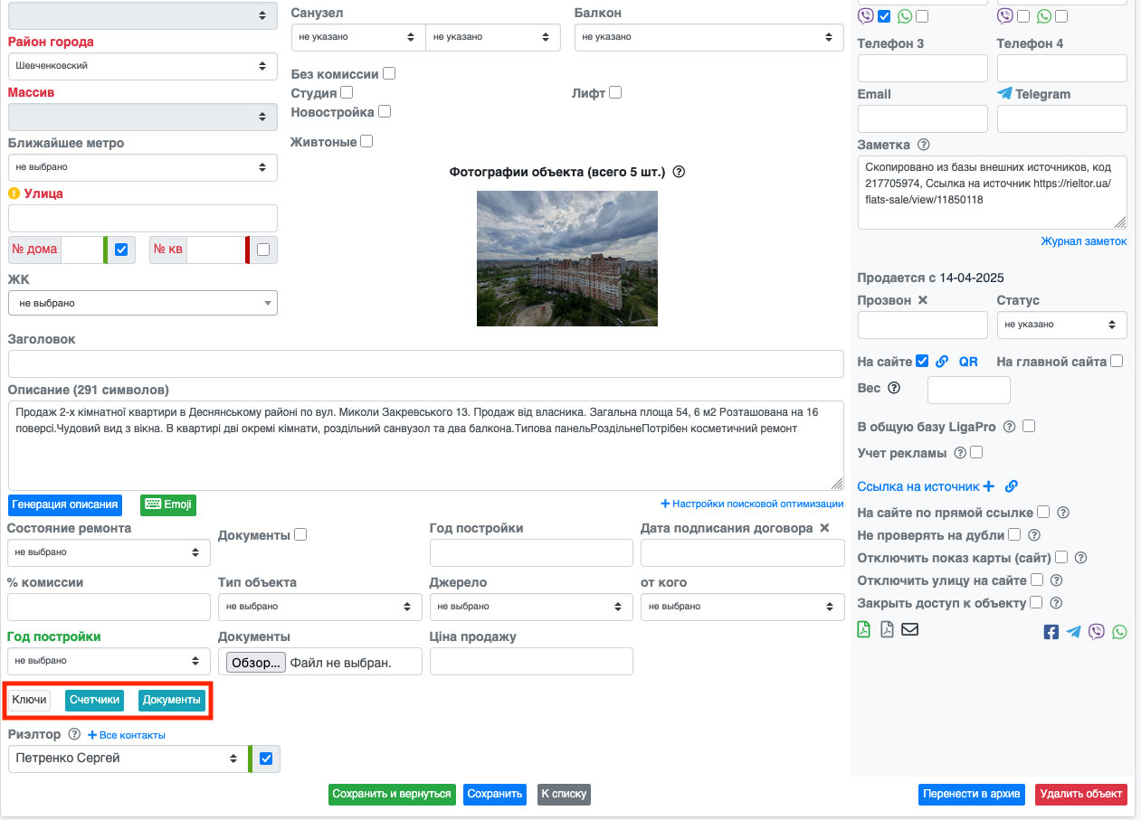Click the Сохранить и вернуться button

[392, 794]
